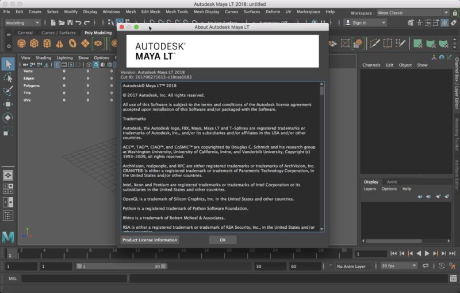Click the New Scene icon

53,22
